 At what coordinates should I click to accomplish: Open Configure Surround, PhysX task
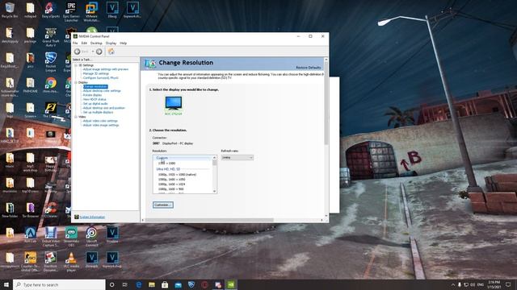pyautogui.click(x=100, y=78)
